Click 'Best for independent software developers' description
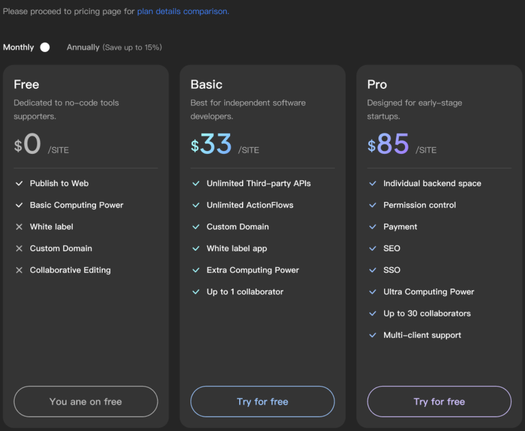 tap(248, 109)
